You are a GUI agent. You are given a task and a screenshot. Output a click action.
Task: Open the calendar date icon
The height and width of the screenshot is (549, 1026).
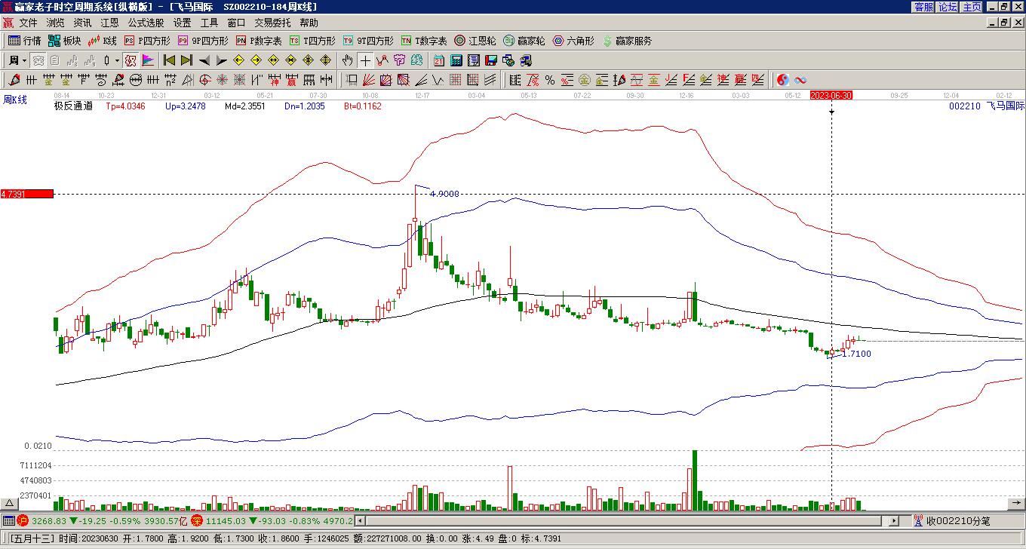[x=438, y=60]
